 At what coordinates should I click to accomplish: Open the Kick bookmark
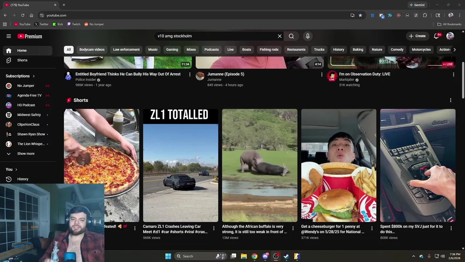click(58, 24)
